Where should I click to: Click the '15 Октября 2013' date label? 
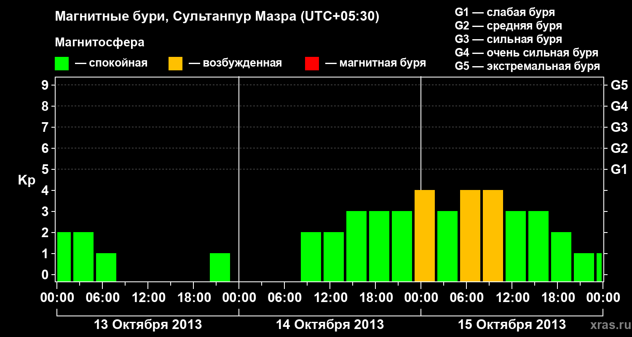pyautogui.click(x=512, y=325)
